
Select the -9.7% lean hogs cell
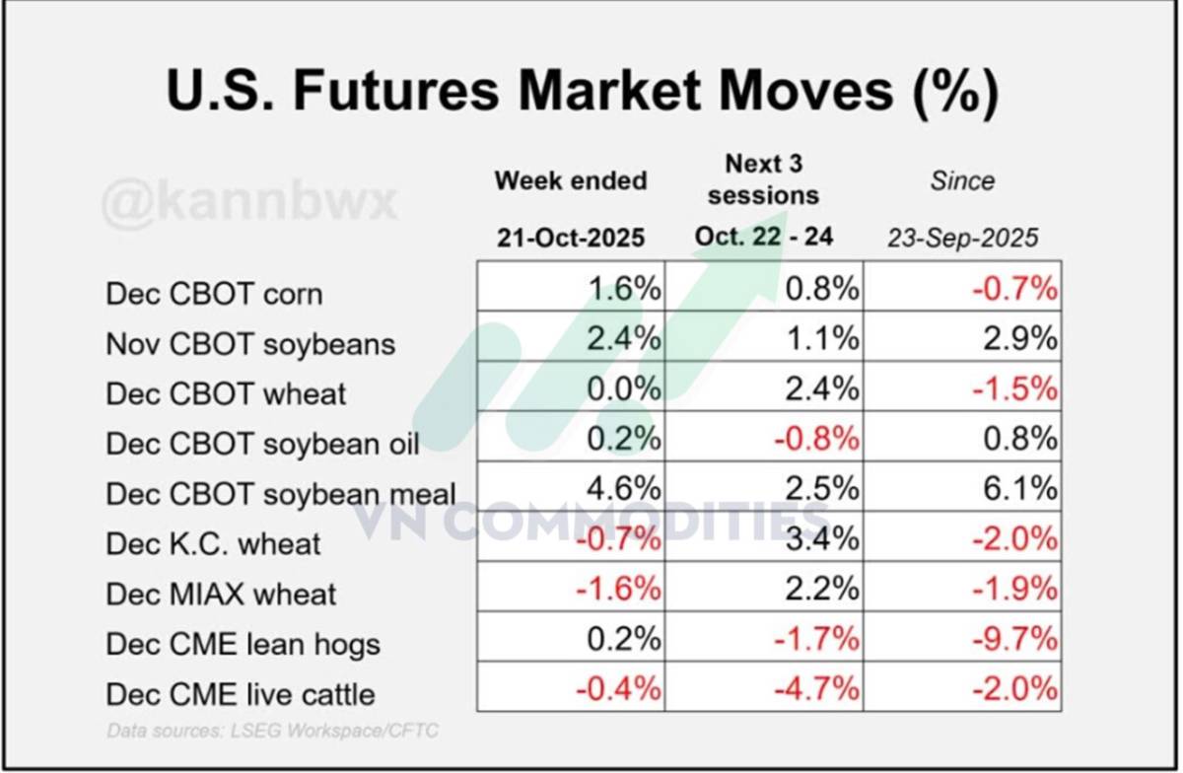(x=961, y=638)
